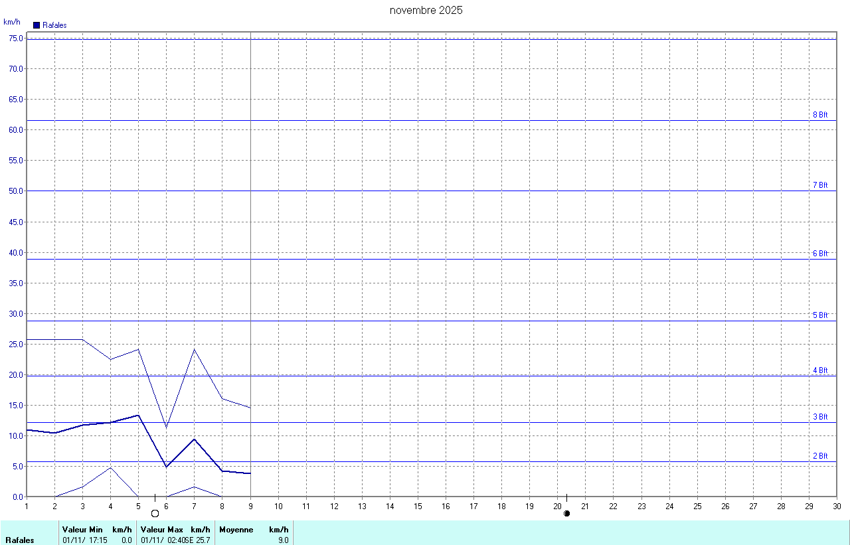Screen dimensions: 850x545
Task: Click day 30 on the x-axis
Action: coord(837,506)
